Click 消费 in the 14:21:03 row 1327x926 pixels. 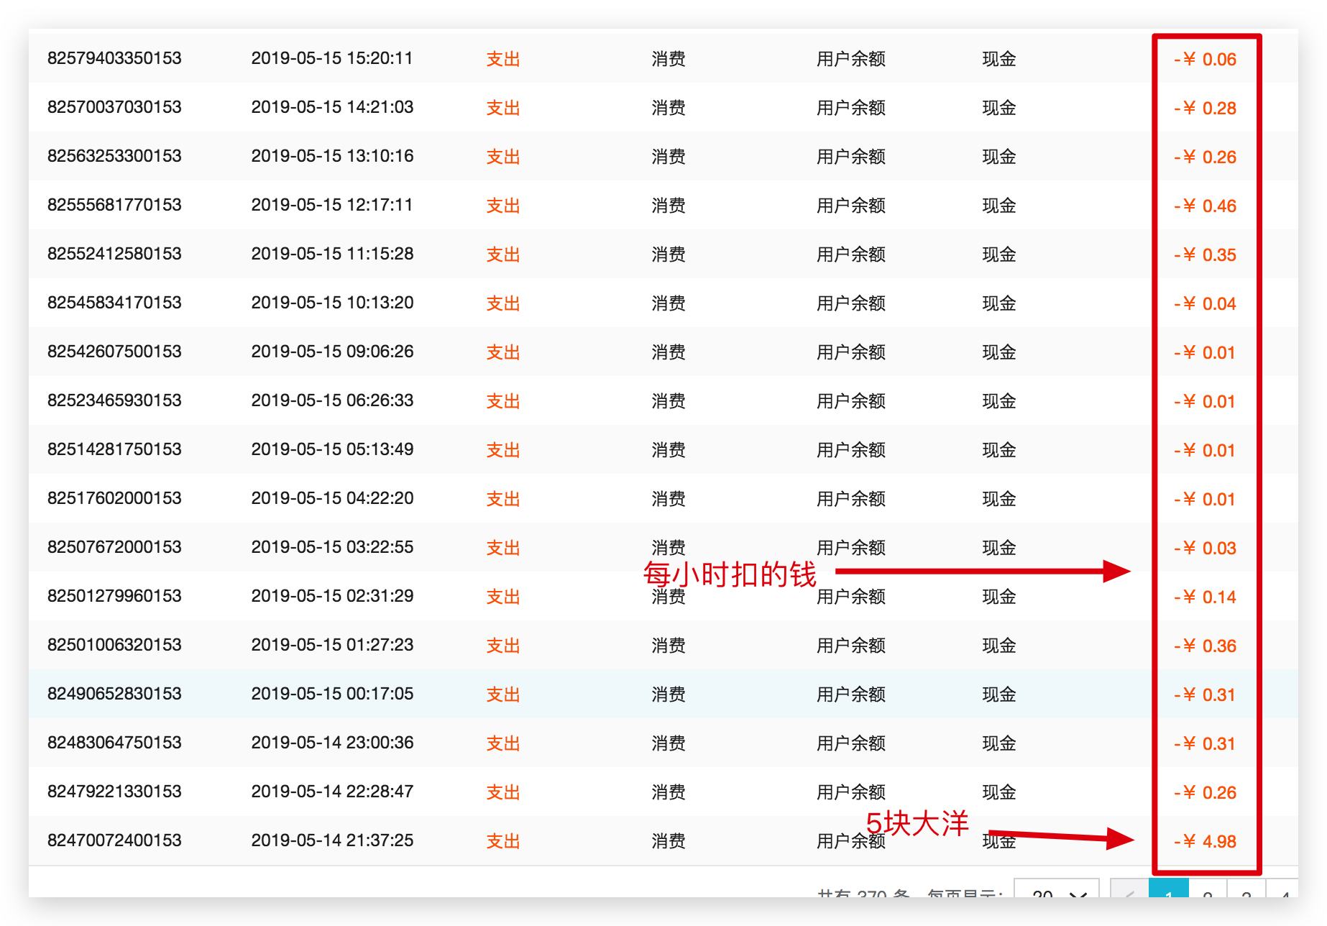tap(669, 108)
